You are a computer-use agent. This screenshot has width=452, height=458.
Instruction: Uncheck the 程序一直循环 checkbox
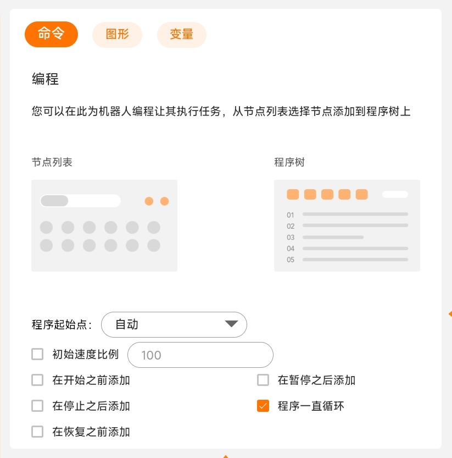click(263, 406)
